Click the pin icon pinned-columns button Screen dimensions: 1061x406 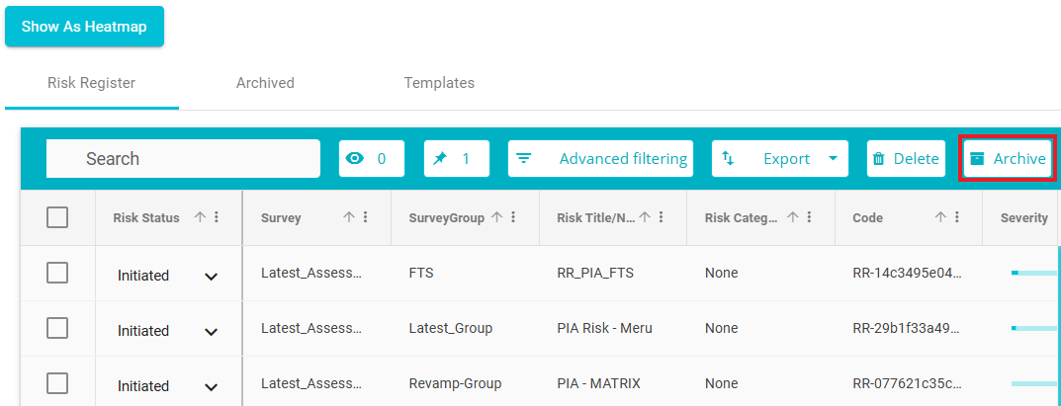(456, 158)
